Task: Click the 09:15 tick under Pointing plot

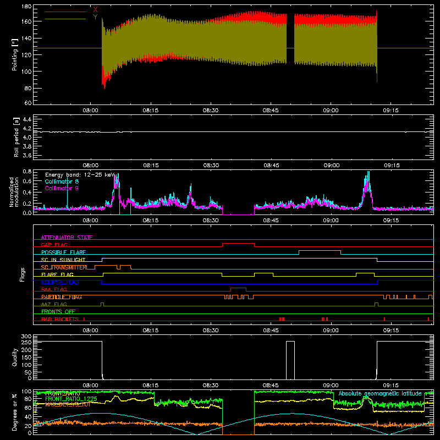Action: [x=391, y=111]
